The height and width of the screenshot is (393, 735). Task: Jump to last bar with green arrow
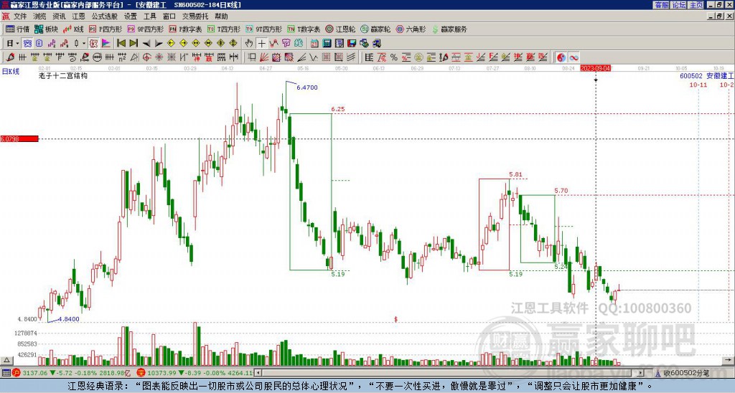pos(134,43)
